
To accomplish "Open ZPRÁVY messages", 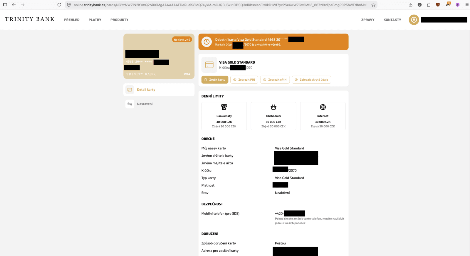I will click(x=368, y=20).
